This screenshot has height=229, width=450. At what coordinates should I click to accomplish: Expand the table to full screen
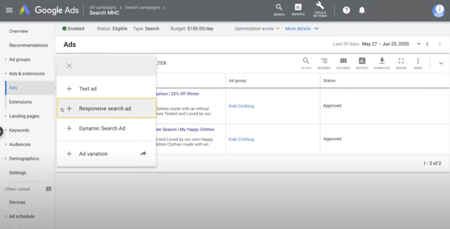401,63
